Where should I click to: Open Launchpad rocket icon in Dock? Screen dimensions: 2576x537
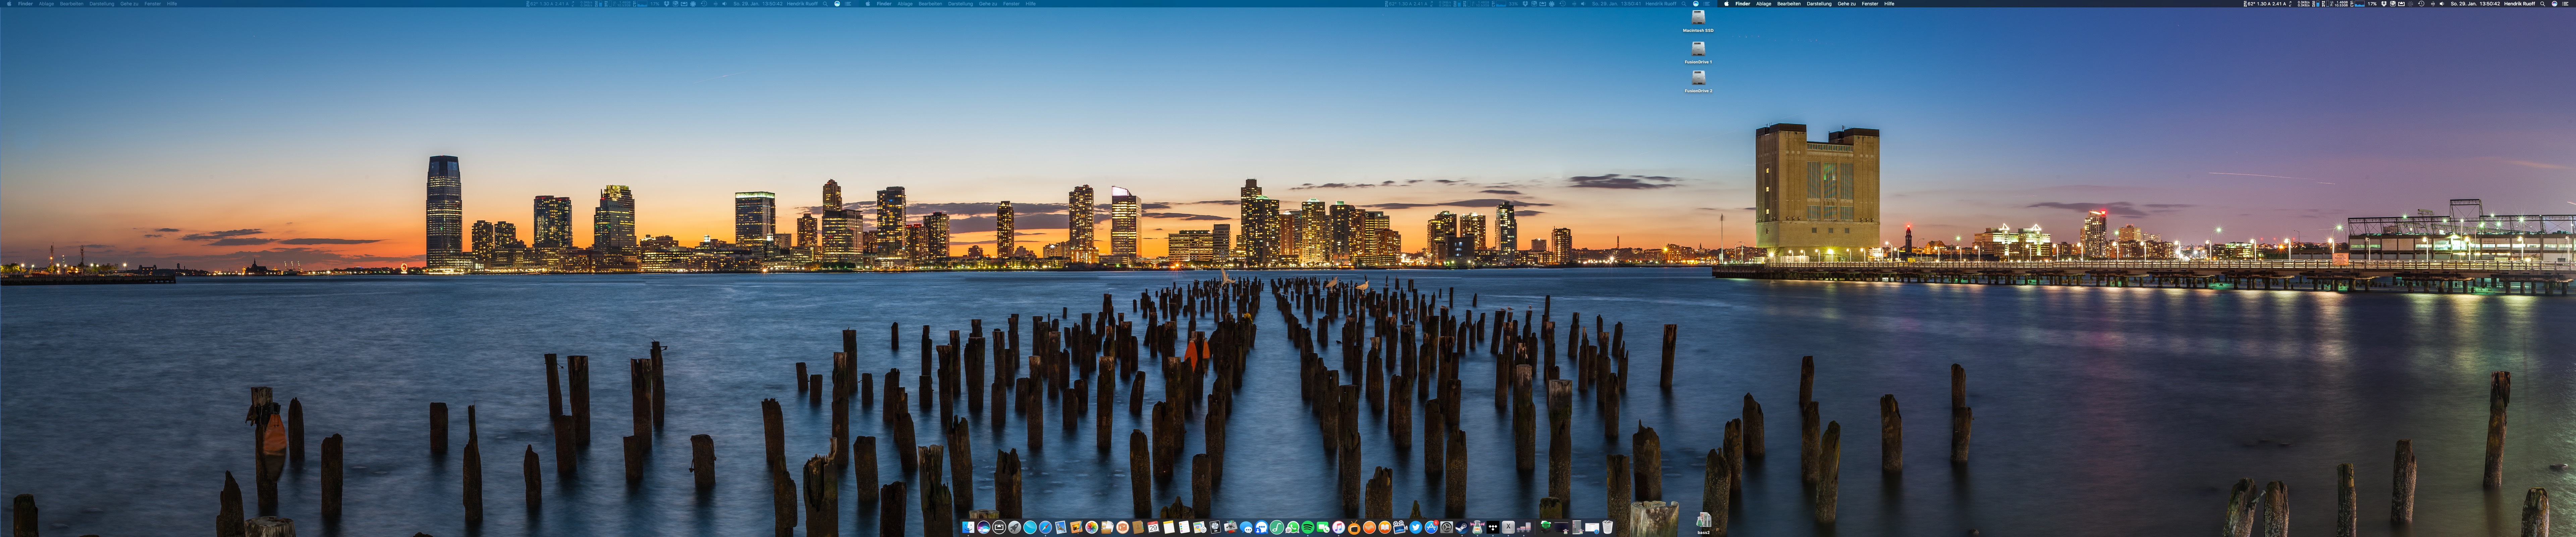(1015, 527)
